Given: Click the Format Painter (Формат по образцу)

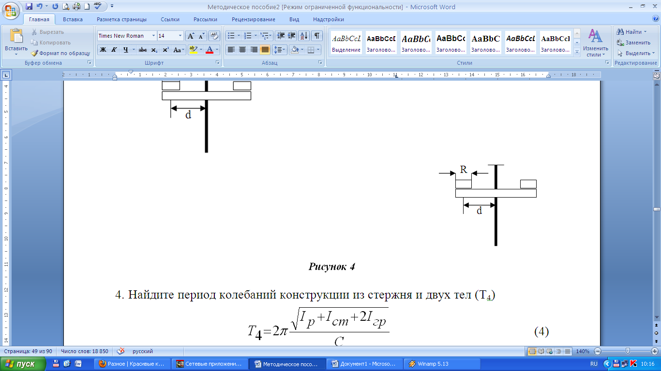Looking at the screenshot, I should pos(60,53).
